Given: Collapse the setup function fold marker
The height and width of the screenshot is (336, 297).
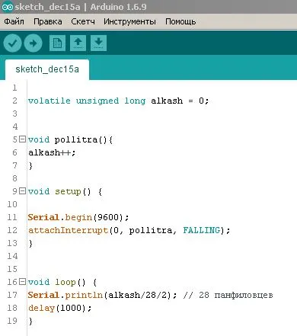Looking at the screenshot, I should point(23,191).
